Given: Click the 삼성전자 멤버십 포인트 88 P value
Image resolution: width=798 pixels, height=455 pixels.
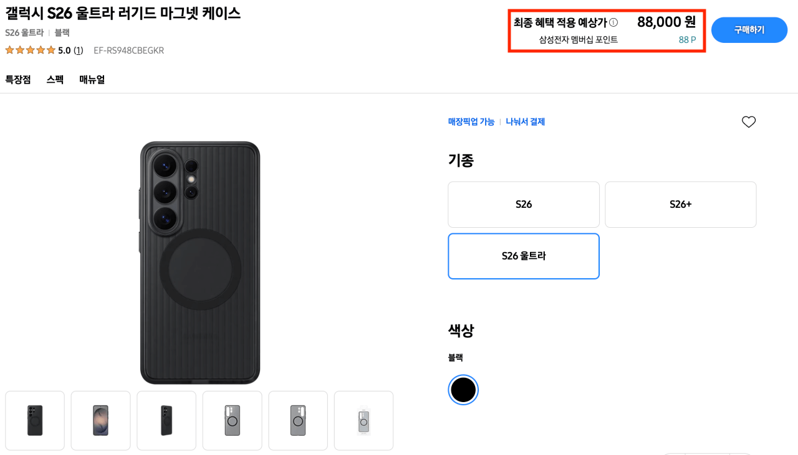Looking at the screenshot, I should click(x=687, y=39).
